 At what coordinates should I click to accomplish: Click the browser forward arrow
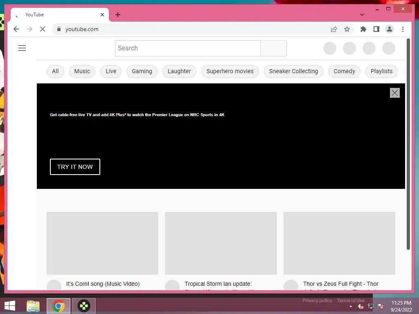point(29,29)
